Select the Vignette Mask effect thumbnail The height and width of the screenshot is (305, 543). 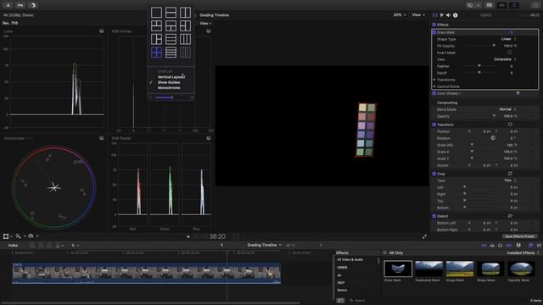coord(521,269)
